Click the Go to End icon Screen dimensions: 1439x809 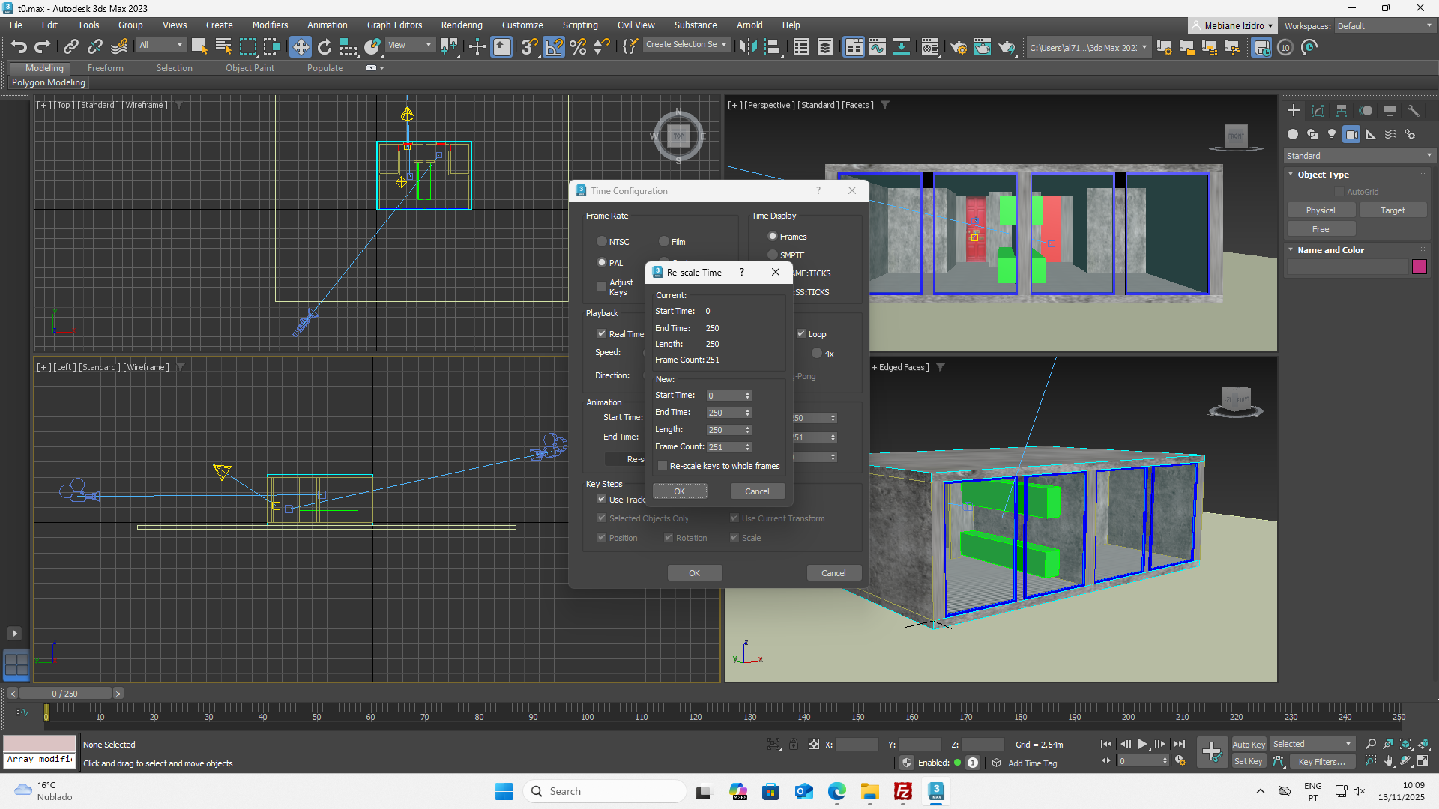pos(1180,744)
